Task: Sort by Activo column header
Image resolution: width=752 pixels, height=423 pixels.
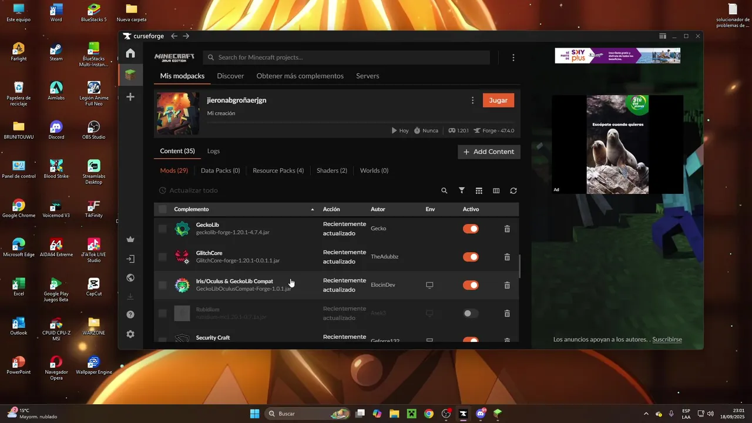Action: pyautogui.click(x=471, y=210)
